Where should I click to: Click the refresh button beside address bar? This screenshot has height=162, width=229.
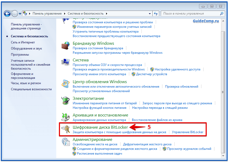pos(156,13)
